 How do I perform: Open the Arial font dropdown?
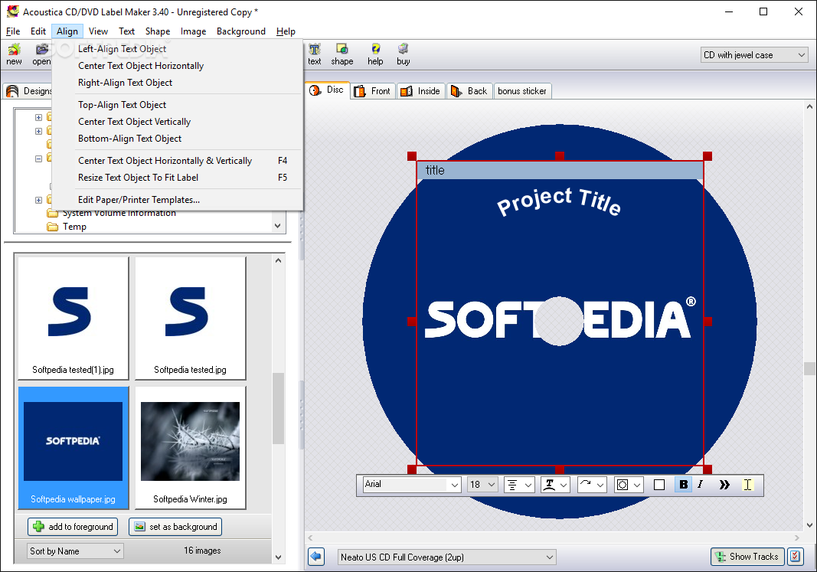point(412,485)
